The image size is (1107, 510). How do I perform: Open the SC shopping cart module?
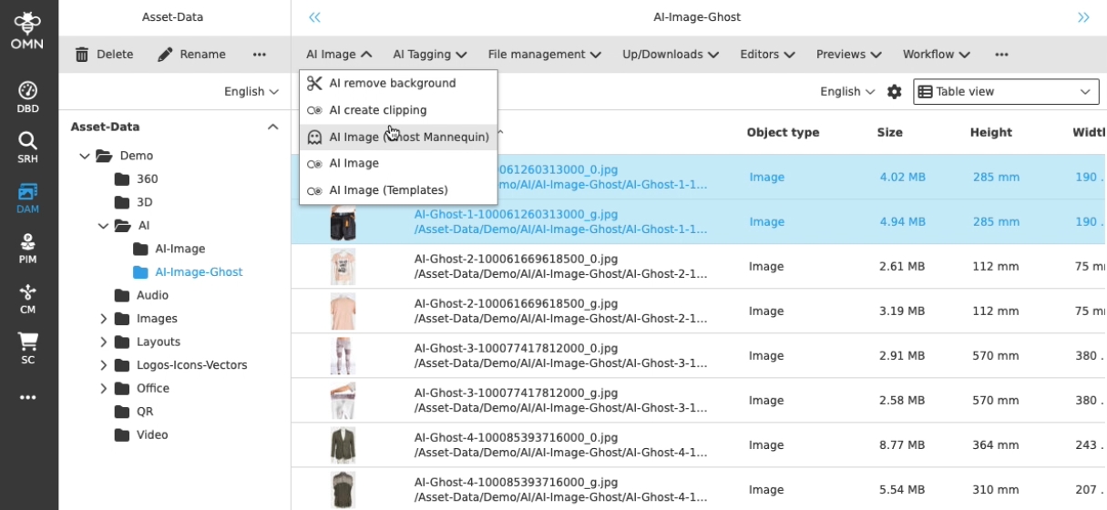pyautogui.click(x=27, y=348)
